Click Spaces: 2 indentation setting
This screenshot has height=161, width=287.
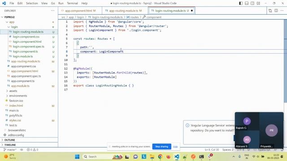click(228, 150)
